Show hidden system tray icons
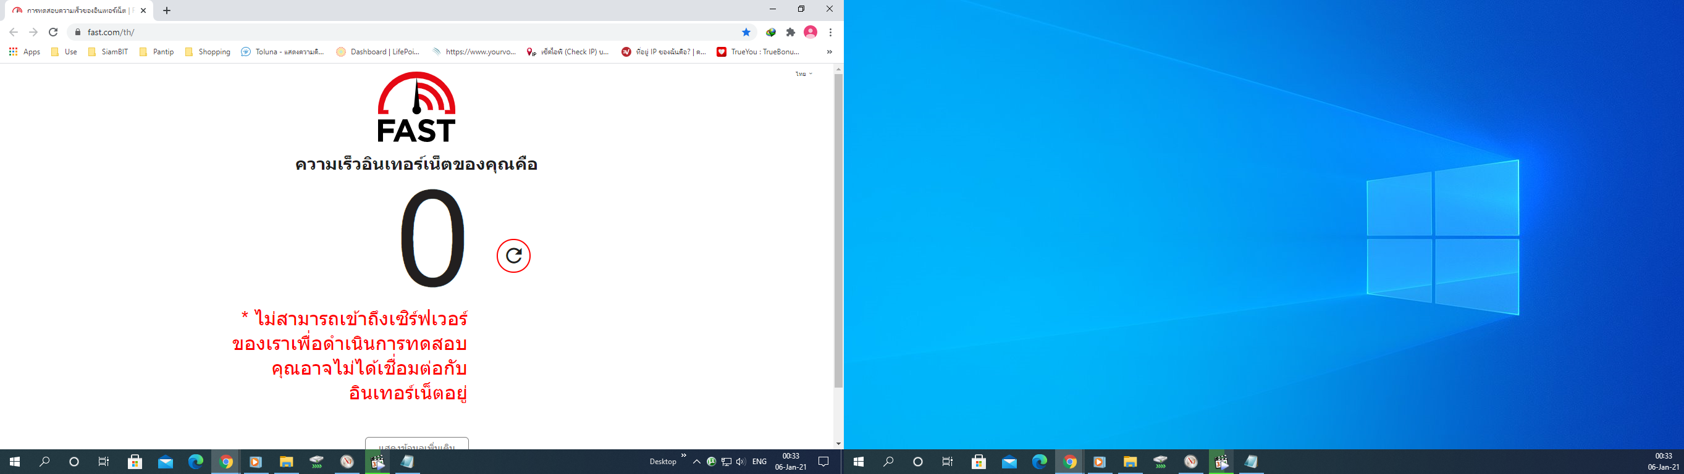The width and height of the screenshot is (1684, 474). tap(697, 462)
